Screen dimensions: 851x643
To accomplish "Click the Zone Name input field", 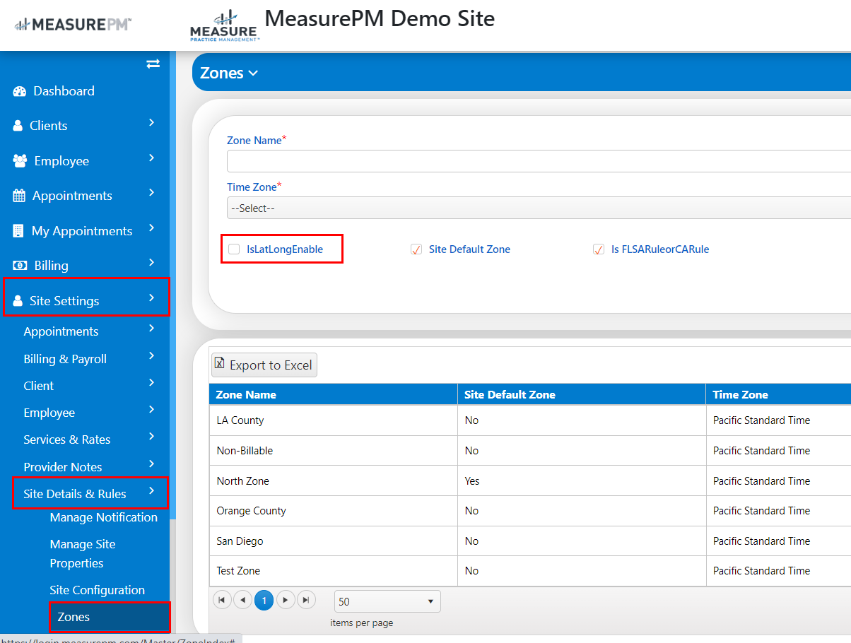I will [539, 161].
